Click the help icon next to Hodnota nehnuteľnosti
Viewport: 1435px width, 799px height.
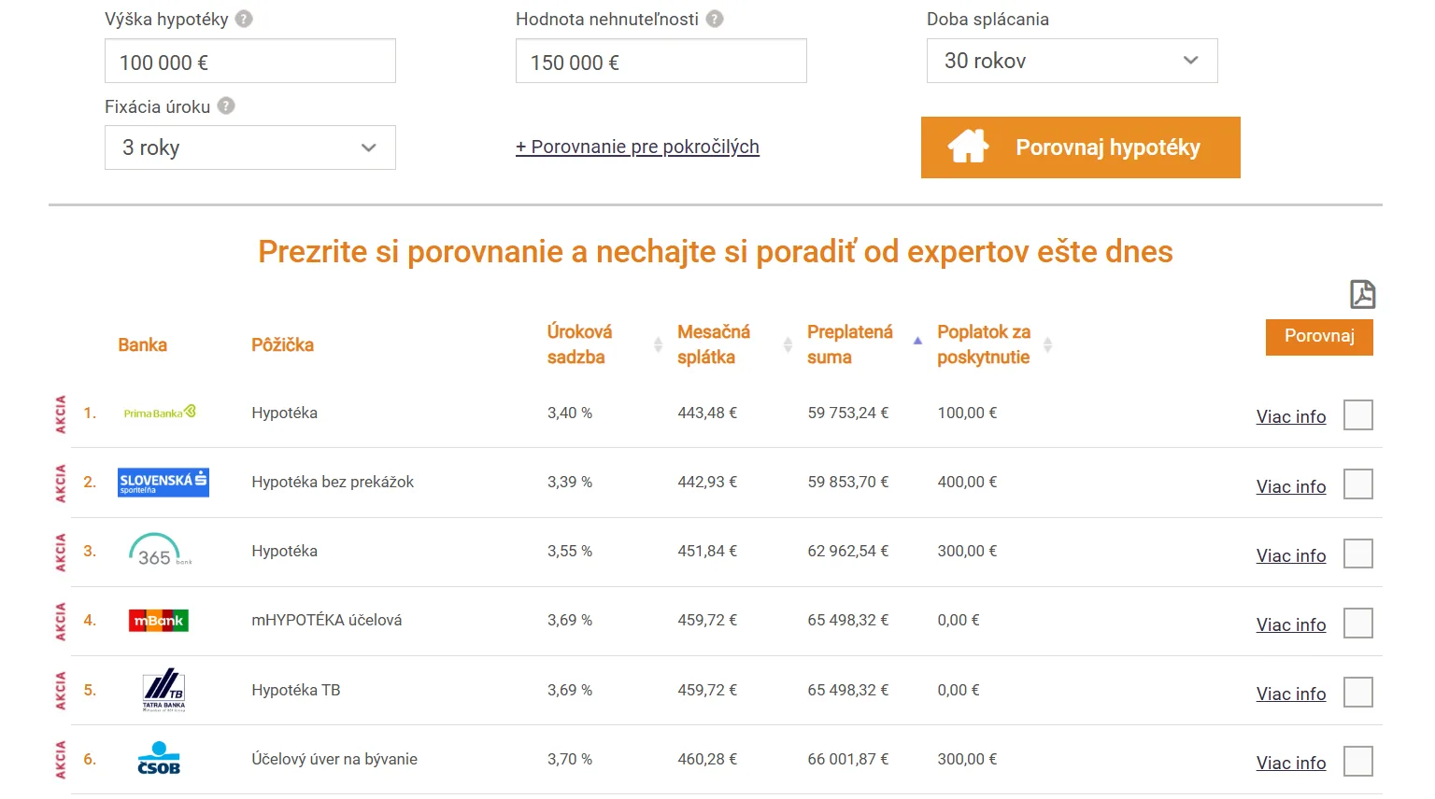pos(715,19)
